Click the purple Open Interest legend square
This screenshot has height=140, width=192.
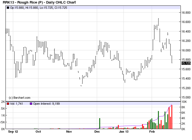tap(31, 104)
